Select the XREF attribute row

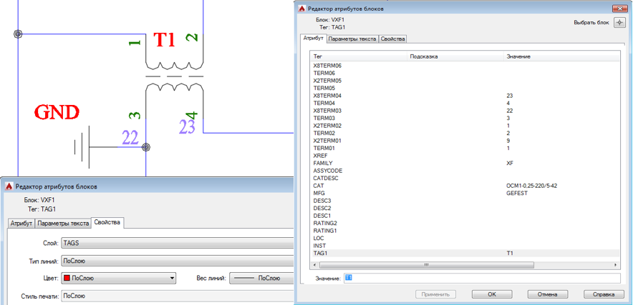point(465,155)
